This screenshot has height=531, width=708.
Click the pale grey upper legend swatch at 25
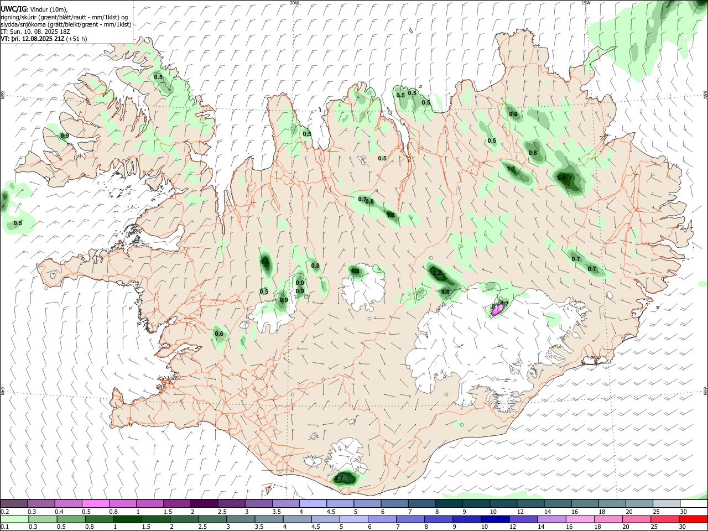point(667,503)
